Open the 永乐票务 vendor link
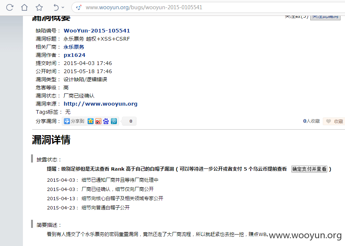The height and width of the screenshot is (246, 345). (x=74, y=47)
